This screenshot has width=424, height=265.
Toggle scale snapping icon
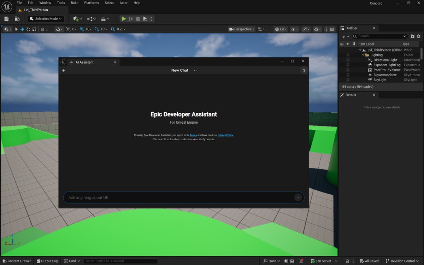(113, 29)
